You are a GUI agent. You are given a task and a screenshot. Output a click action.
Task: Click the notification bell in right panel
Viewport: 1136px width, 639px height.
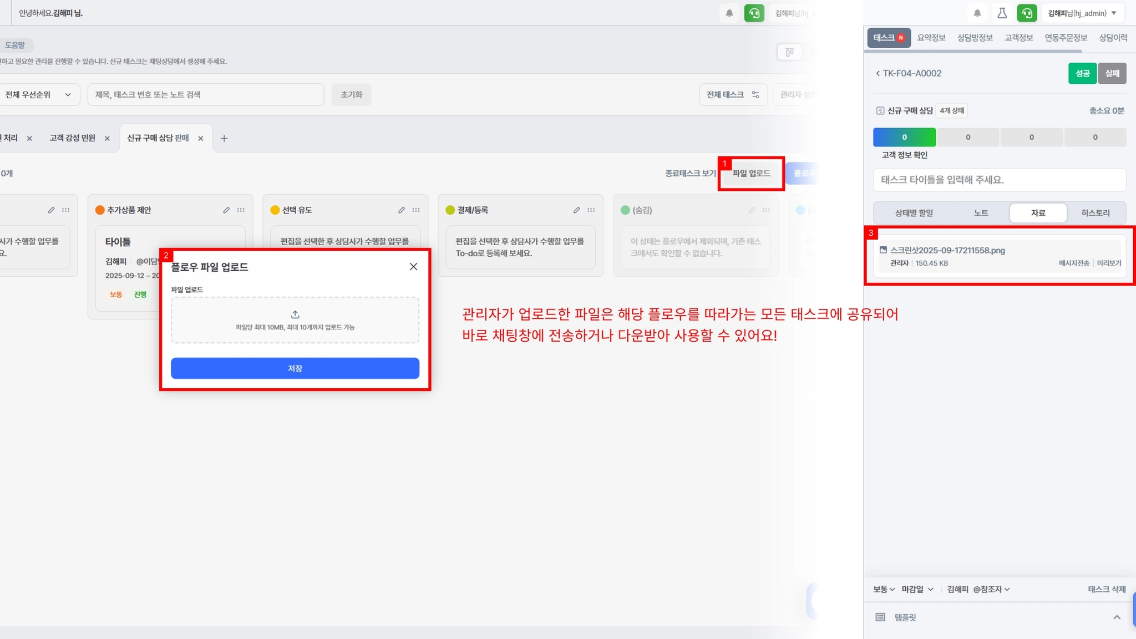(977, 13)
